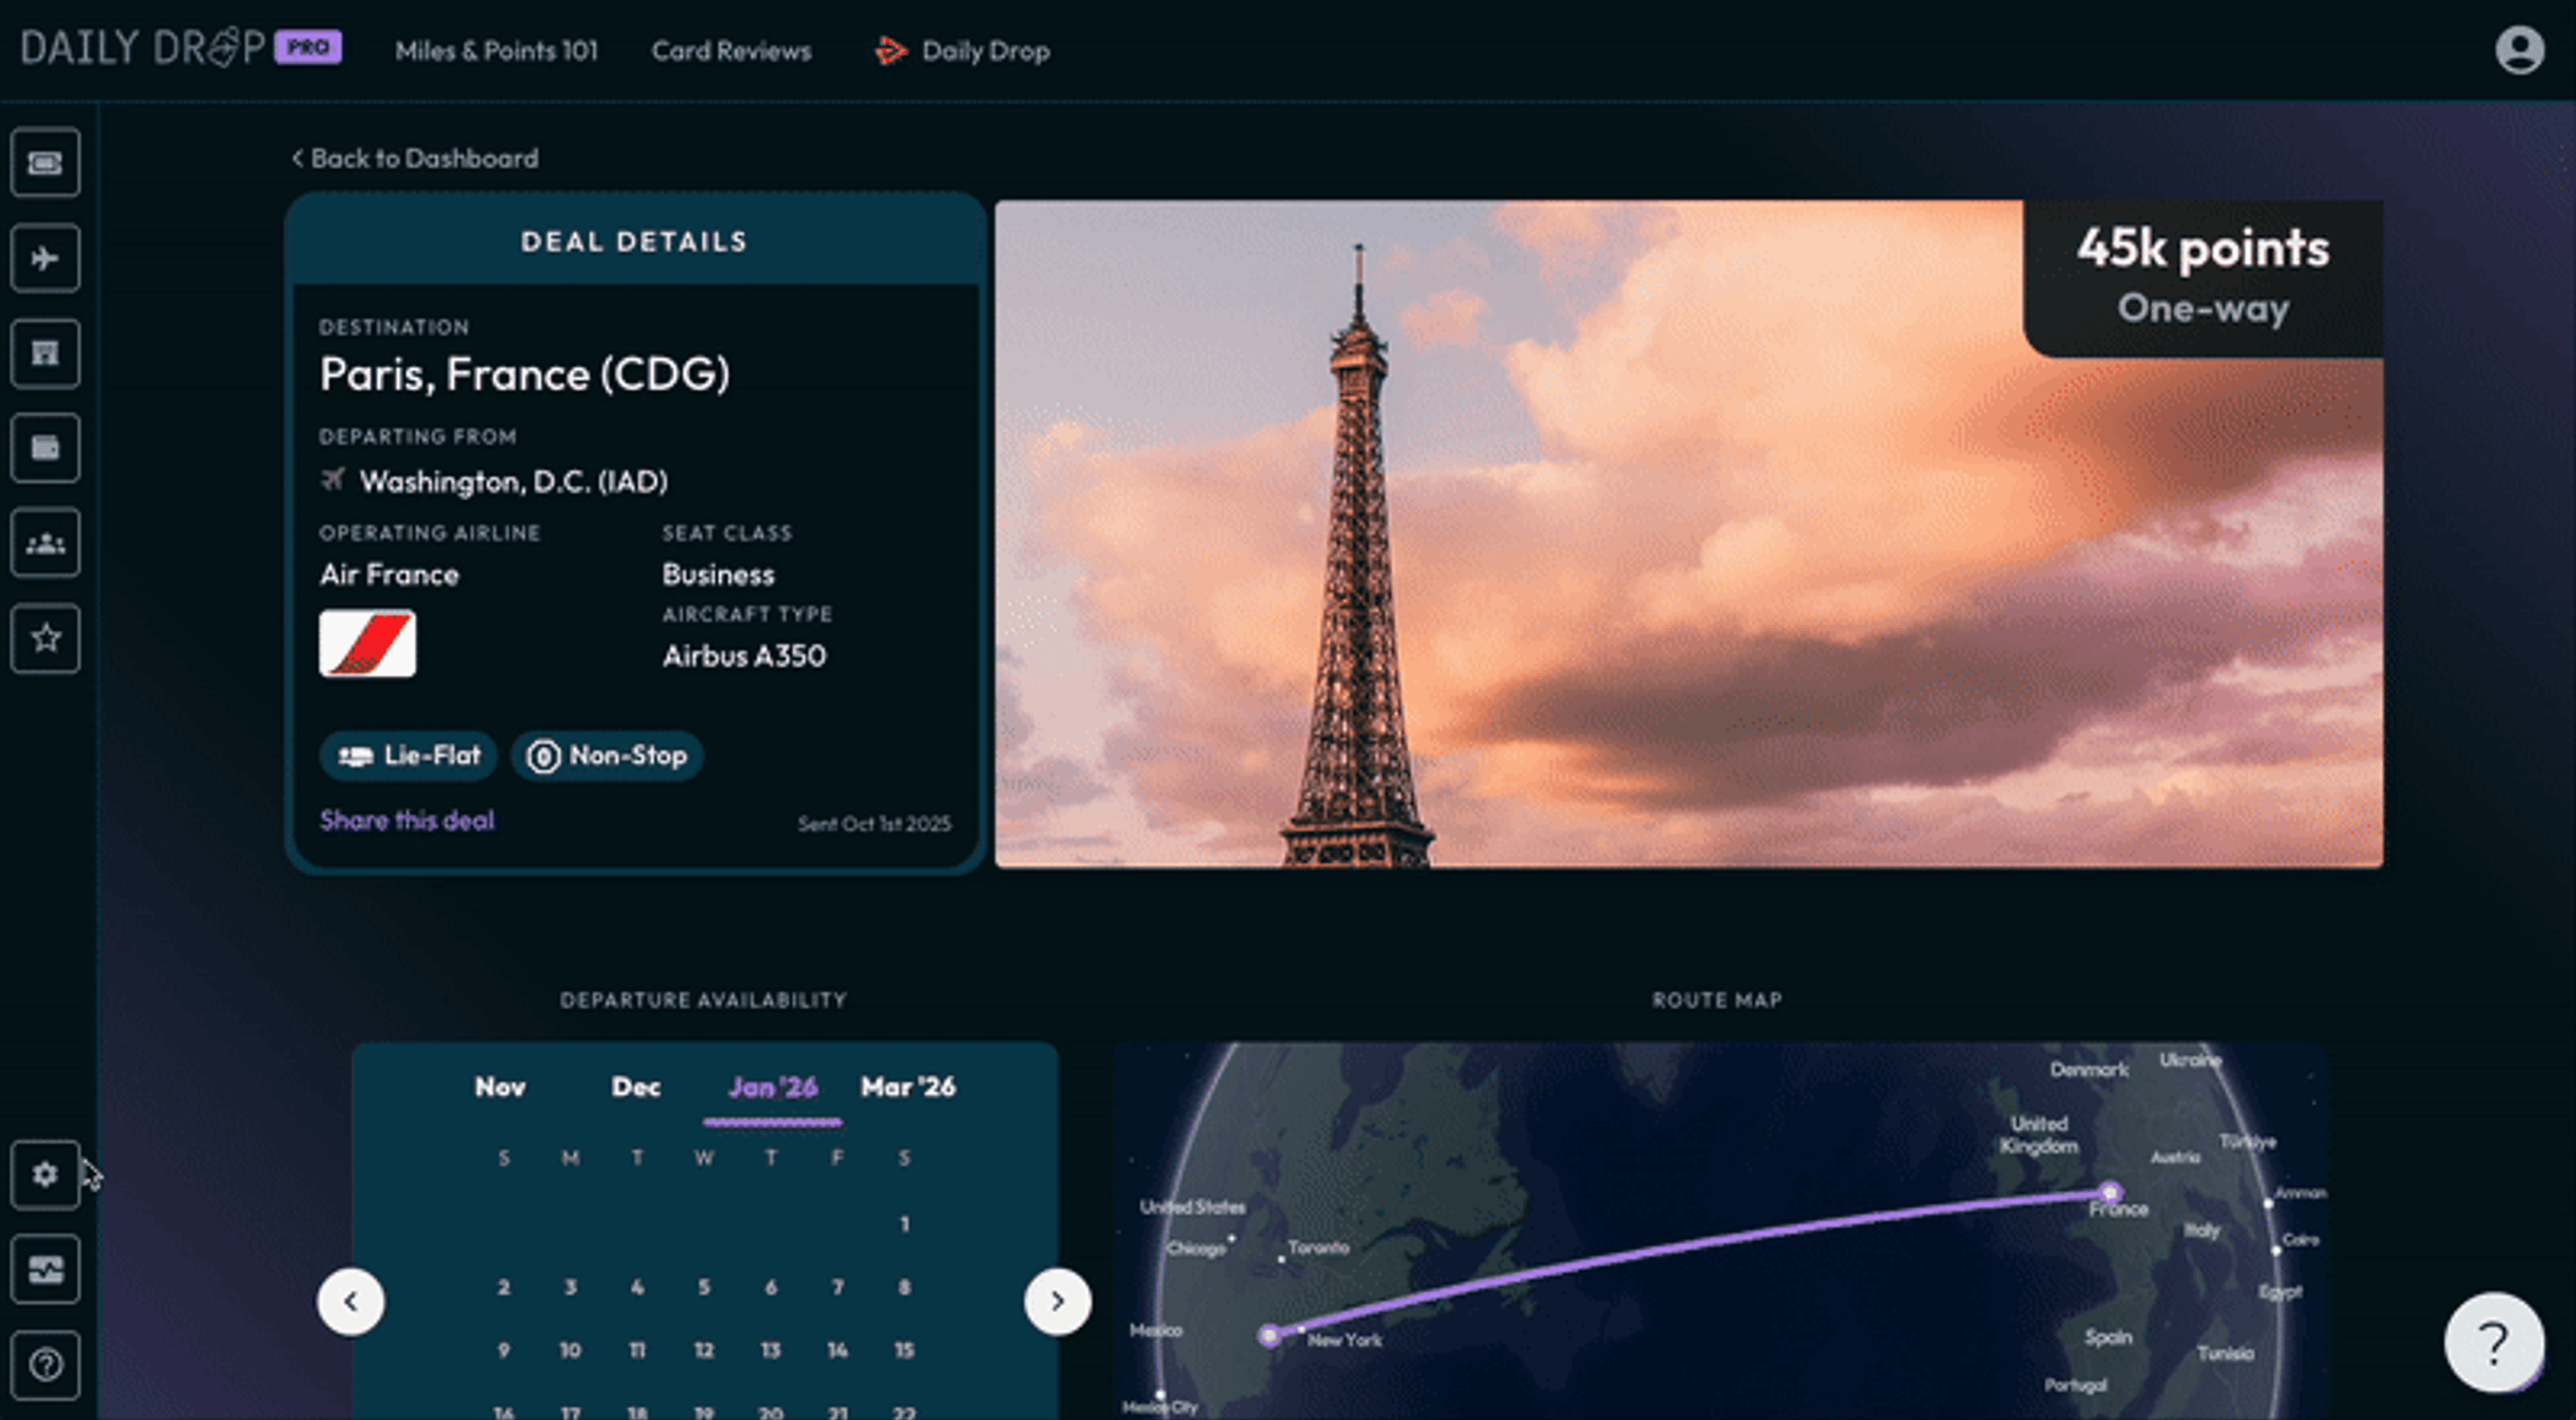Open the hotel building icon in sidebar
This screenshot has height=1420, width=2576.
pos(45,353)
